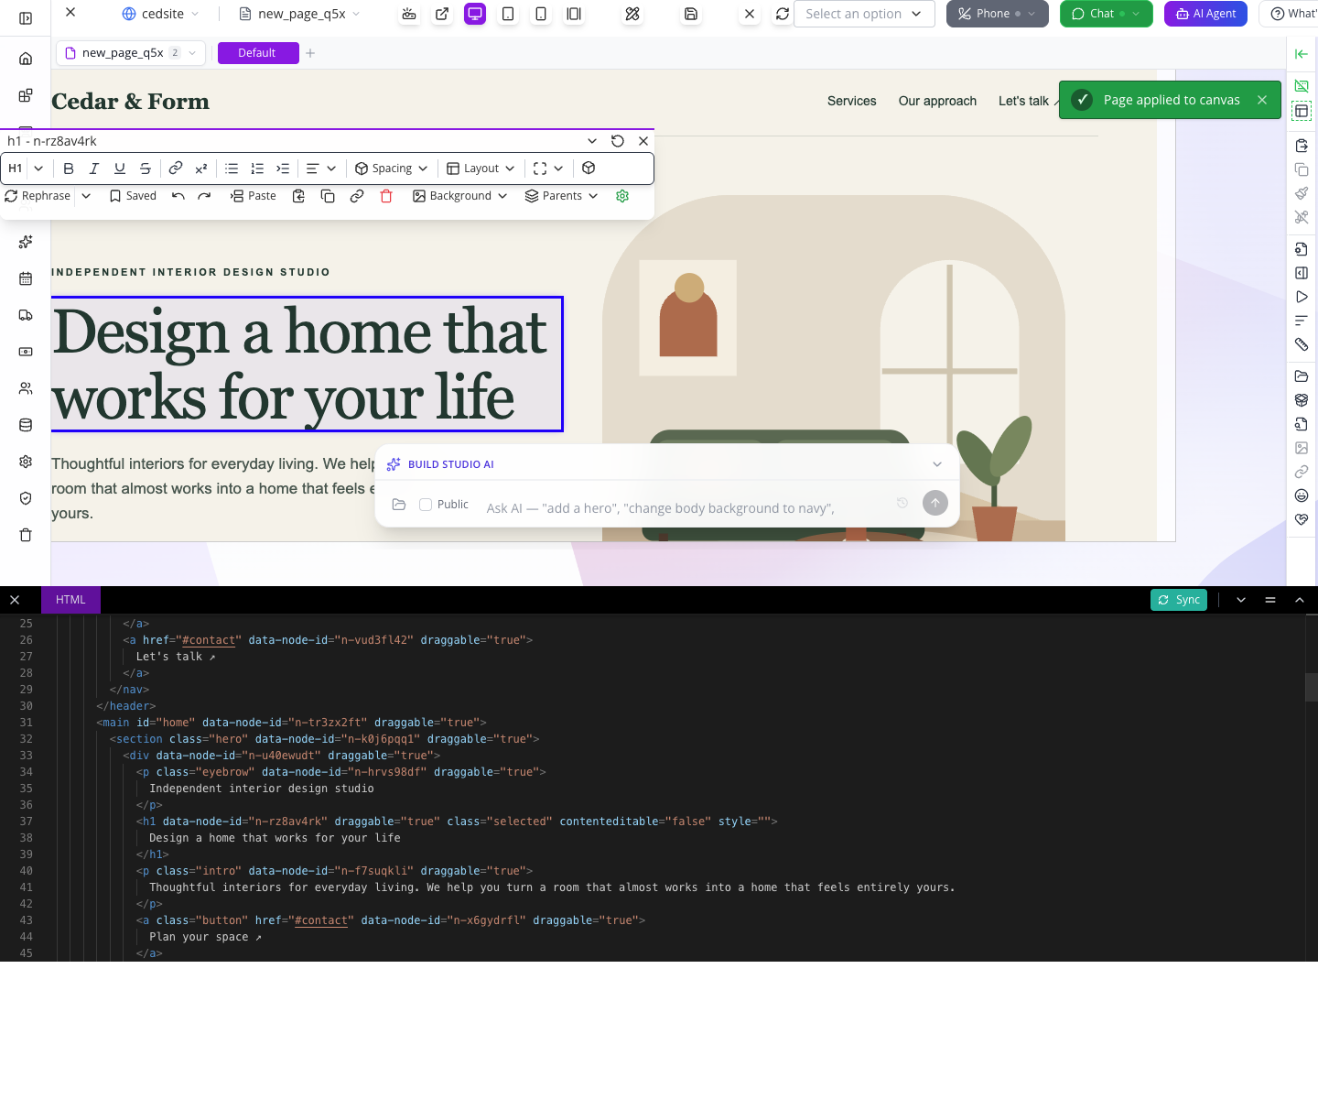Open external preview in new window

(x=442, y=14)
